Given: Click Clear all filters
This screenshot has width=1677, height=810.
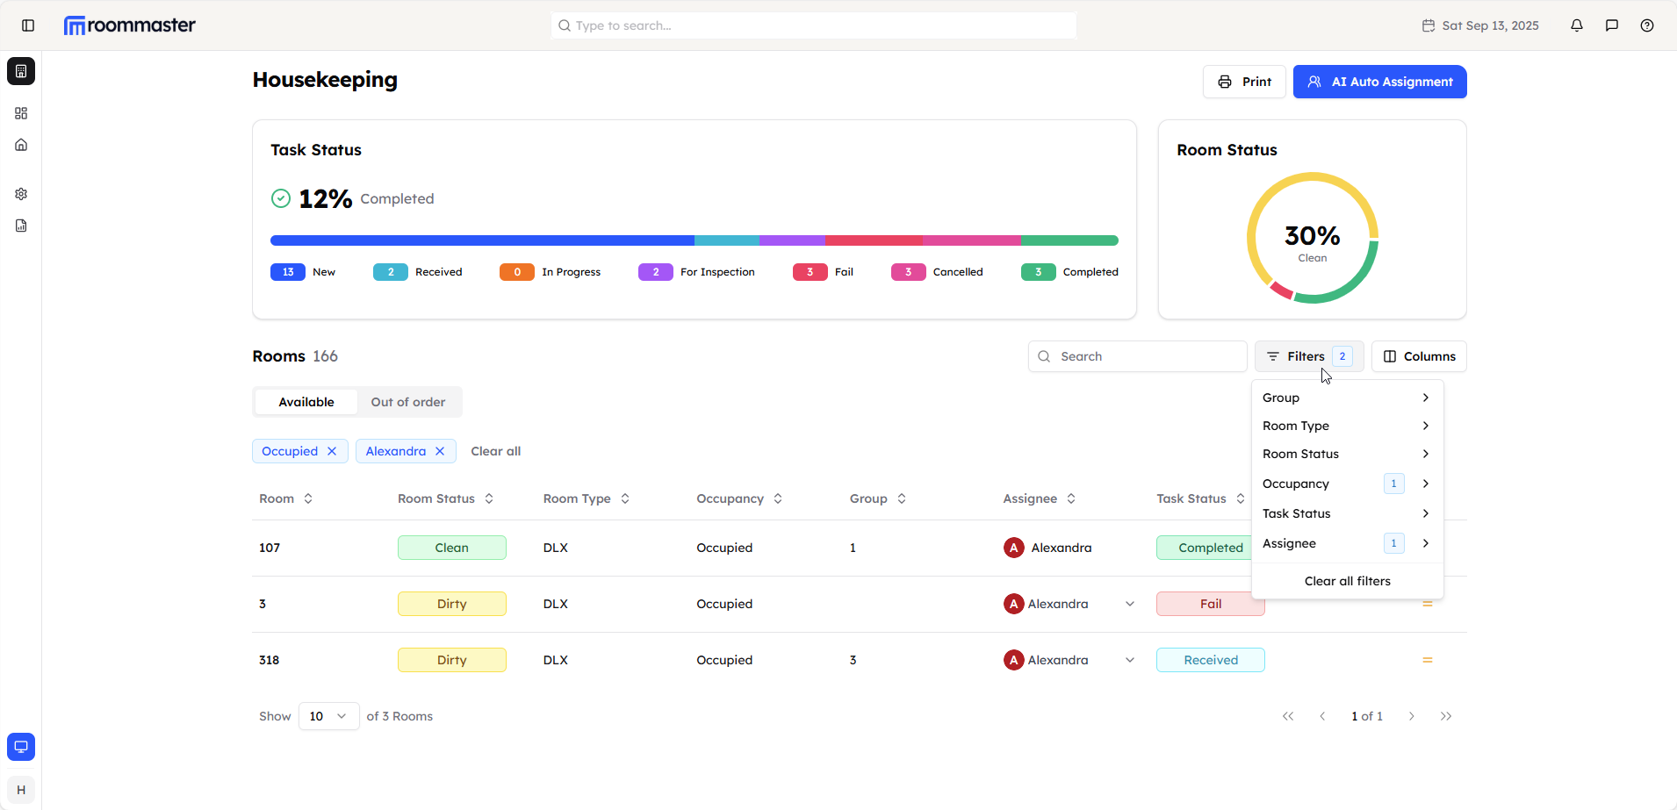Looking at the screenshot, I should [x=1347, y=580].
